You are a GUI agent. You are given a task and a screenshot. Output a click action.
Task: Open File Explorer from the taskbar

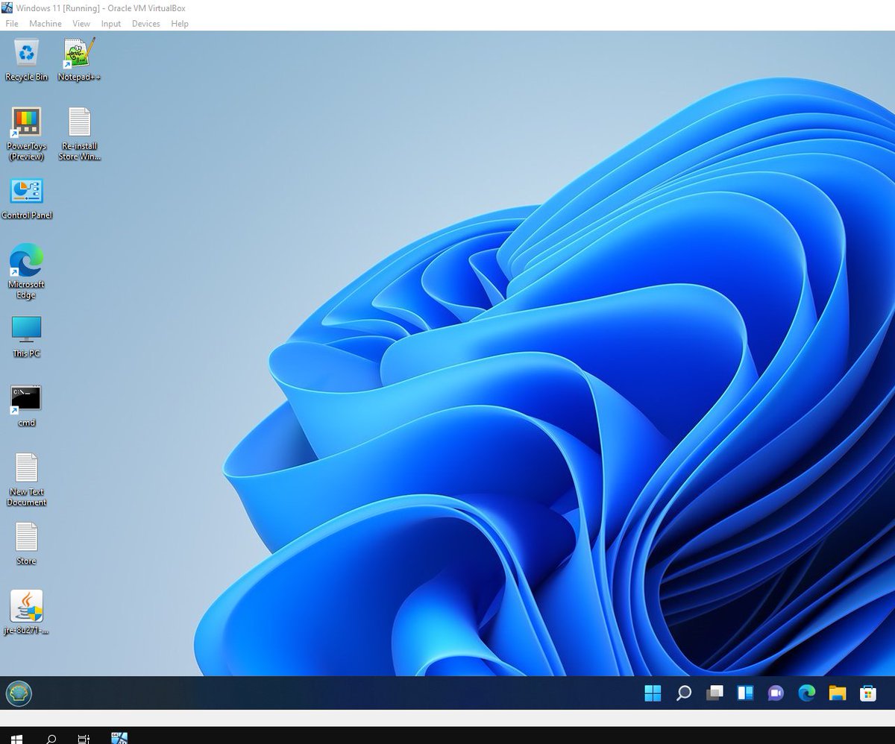point(838,693)
